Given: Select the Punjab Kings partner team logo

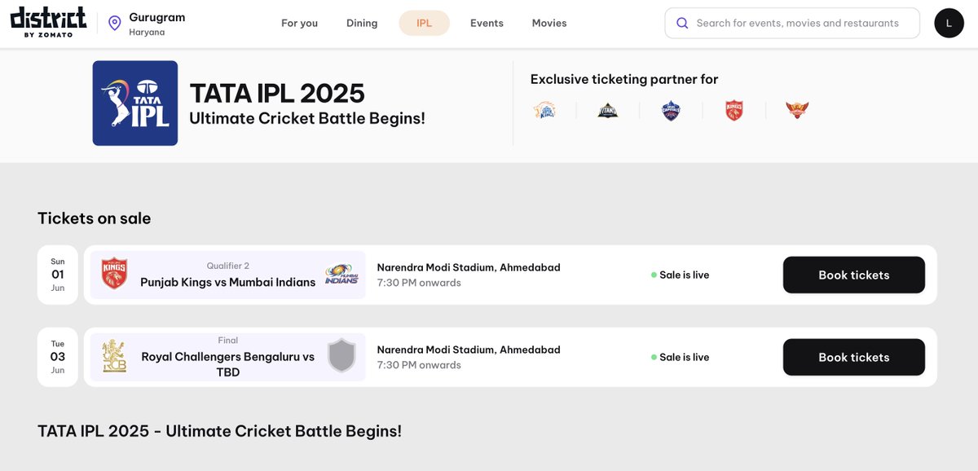Looking at the screenshot, I should click(734, 110).
